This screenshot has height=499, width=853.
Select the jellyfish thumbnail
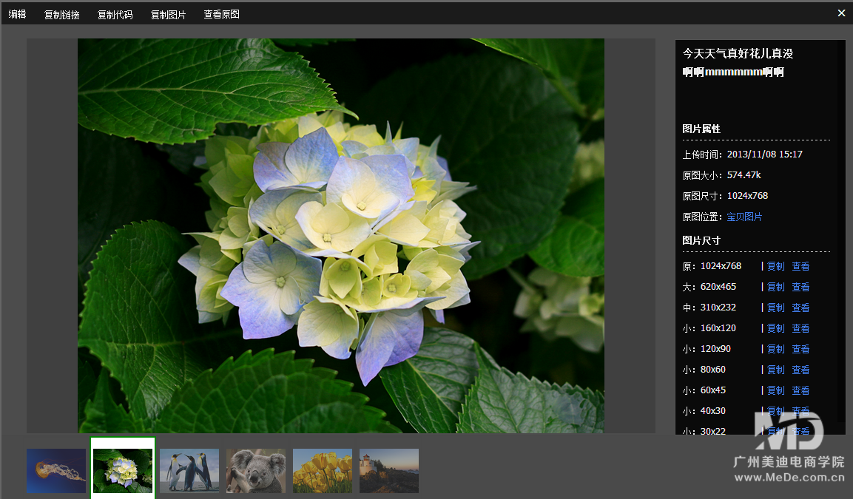coord(56,471)
